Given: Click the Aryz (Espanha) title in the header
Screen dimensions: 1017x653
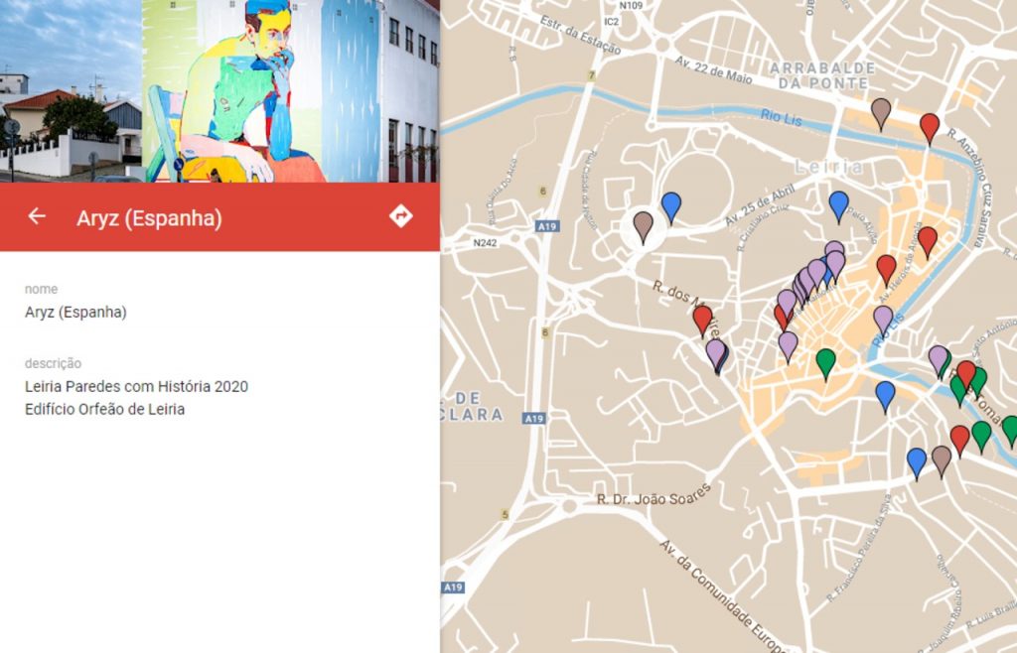Looking at the screenshot, I should point(149,217).
